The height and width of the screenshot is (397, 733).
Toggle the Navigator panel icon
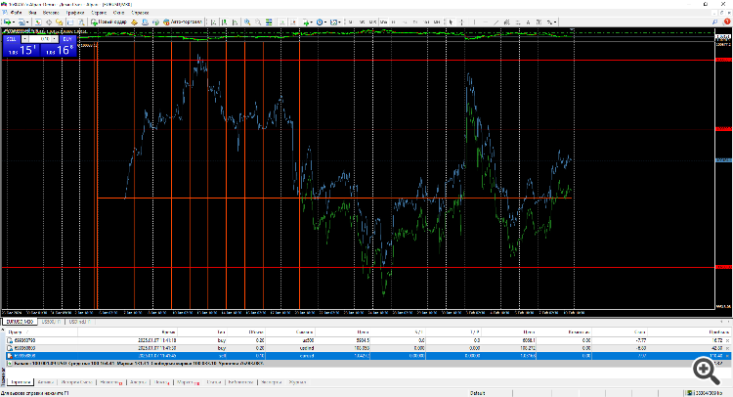(59, 22)
